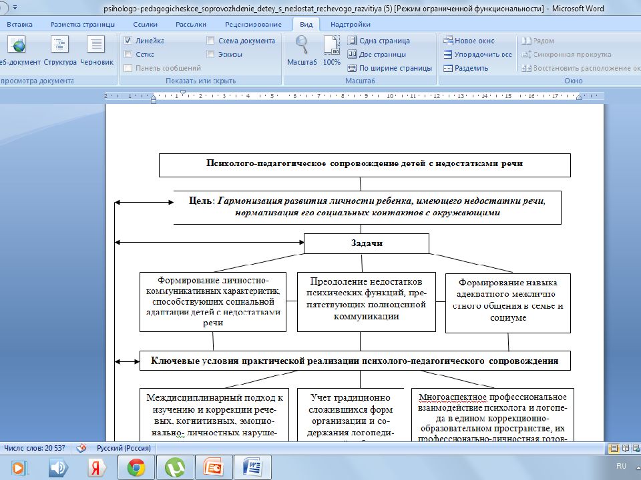Open a Новое окно for this document

469,41
